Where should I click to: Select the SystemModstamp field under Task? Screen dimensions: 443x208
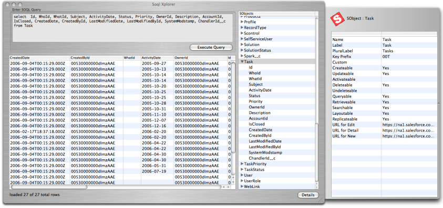tap(265, 152)
